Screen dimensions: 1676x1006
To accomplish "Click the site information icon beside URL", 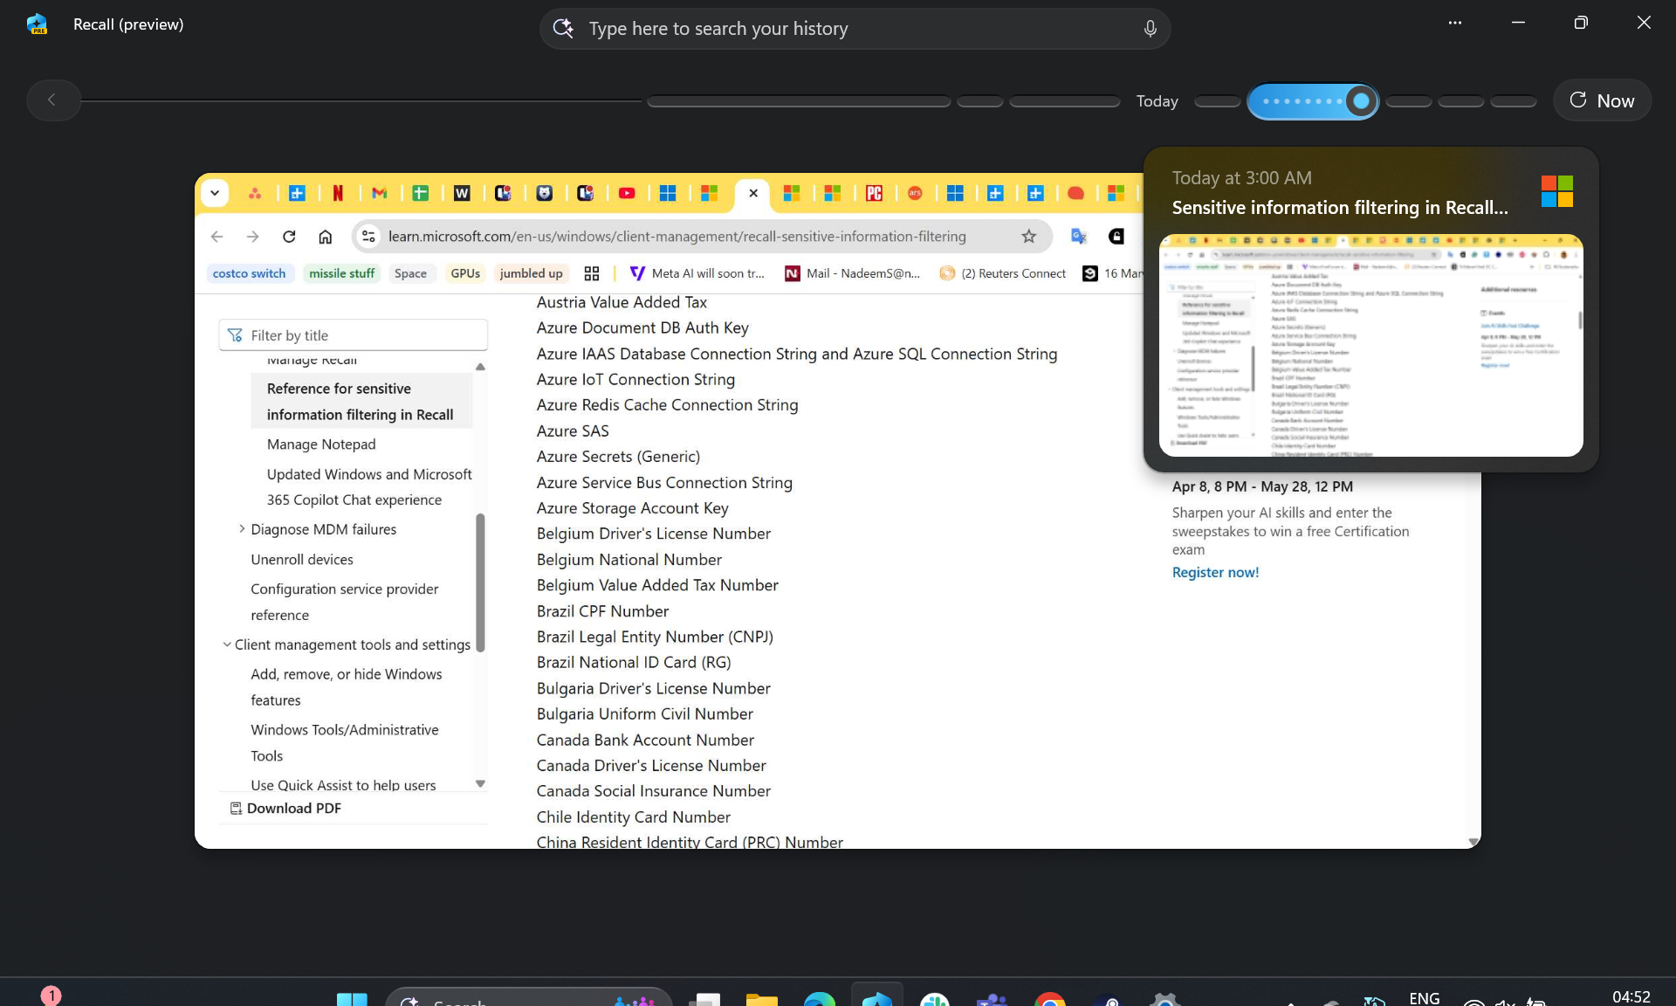I will click(368, 237).
